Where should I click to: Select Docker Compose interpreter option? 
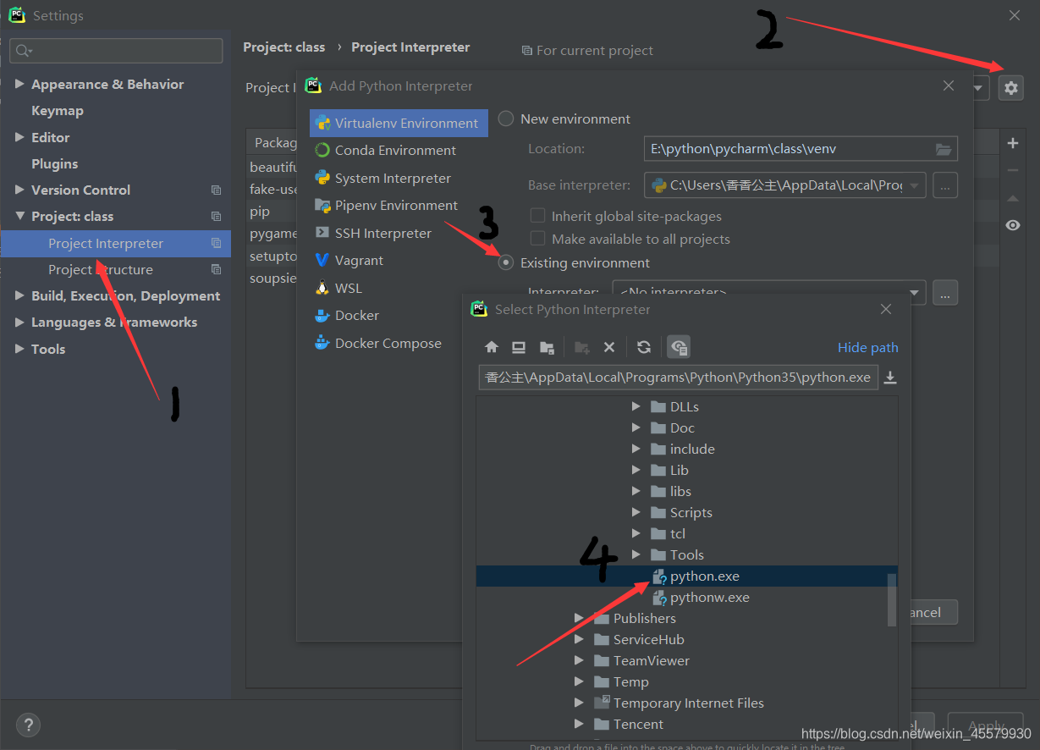tap(388, 344)
